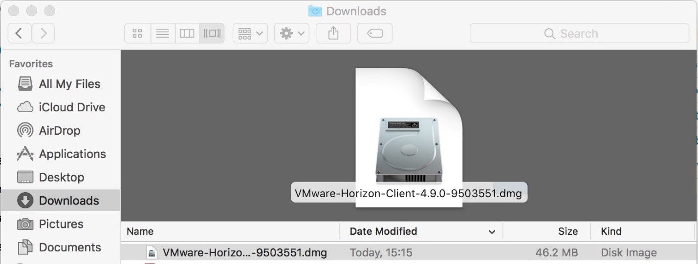Click the Forward navigation arrow
Image resolution: width=698 pixels, height=264 pixels.
44,33
